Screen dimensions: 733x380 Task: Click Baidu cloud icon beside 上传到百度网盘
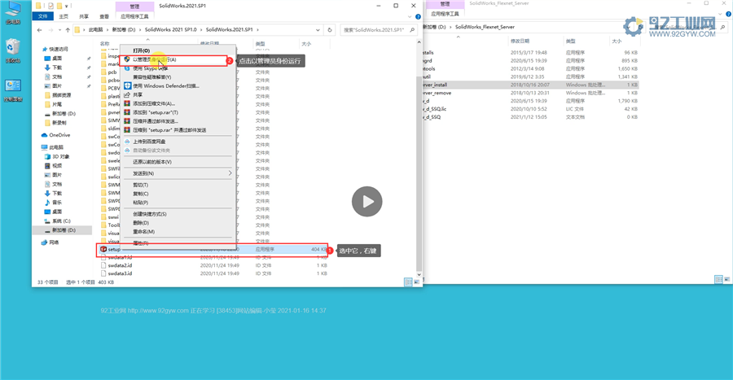pos(127,142)
